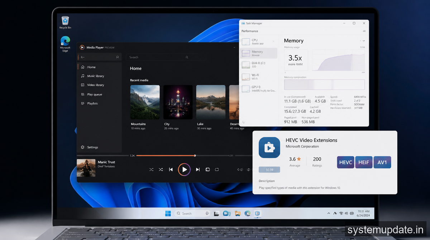Open Playlists in the sidebar

point(99,103)
